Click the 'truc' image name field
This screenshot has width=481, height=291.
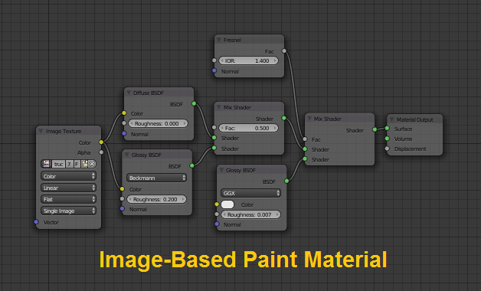coord(58,164)
